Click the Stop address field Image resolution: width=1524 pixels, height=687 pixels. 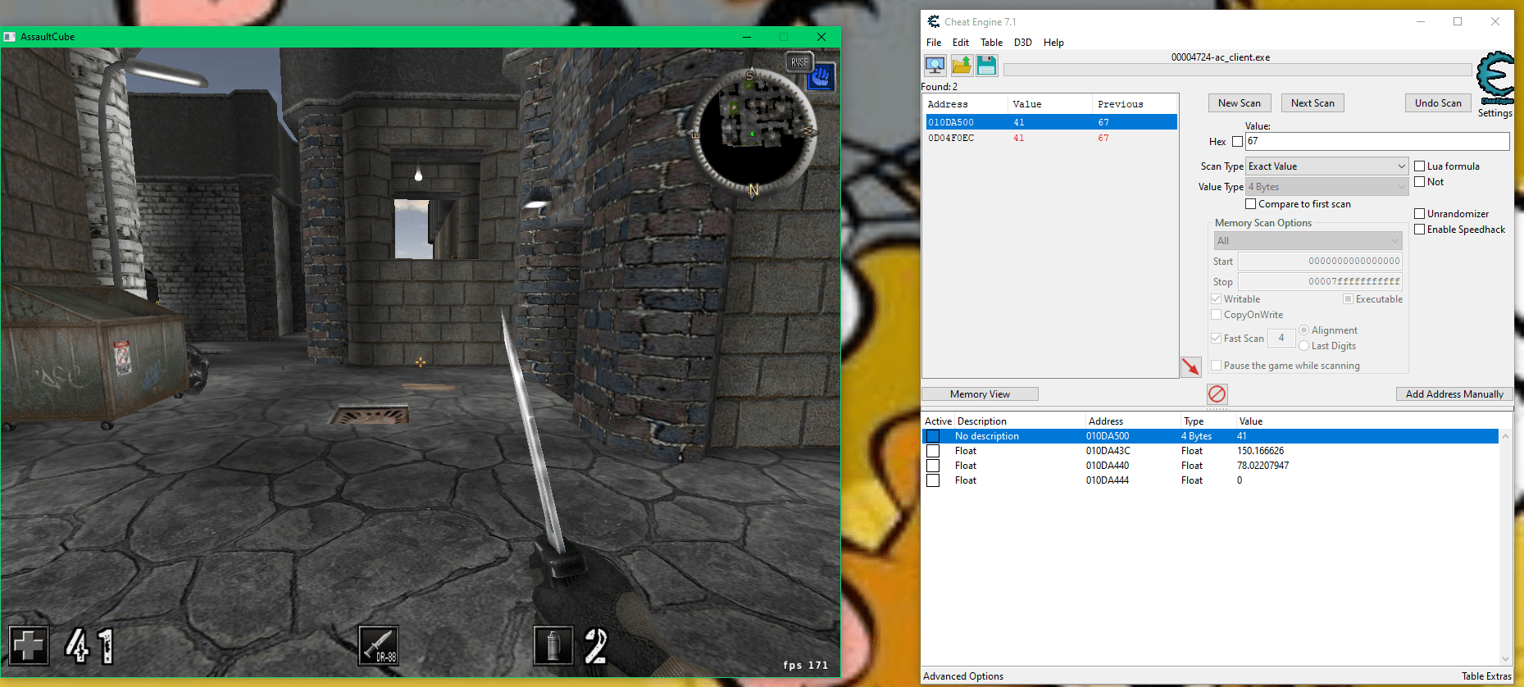1320,282
